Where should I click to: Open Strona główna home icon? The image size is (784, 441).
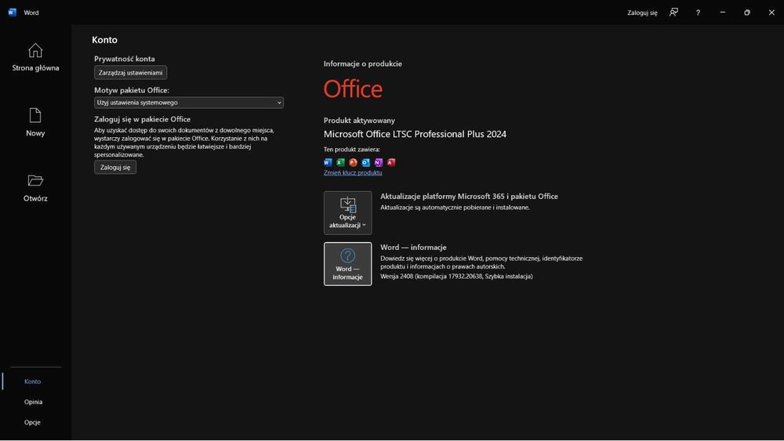pos(35,50)
